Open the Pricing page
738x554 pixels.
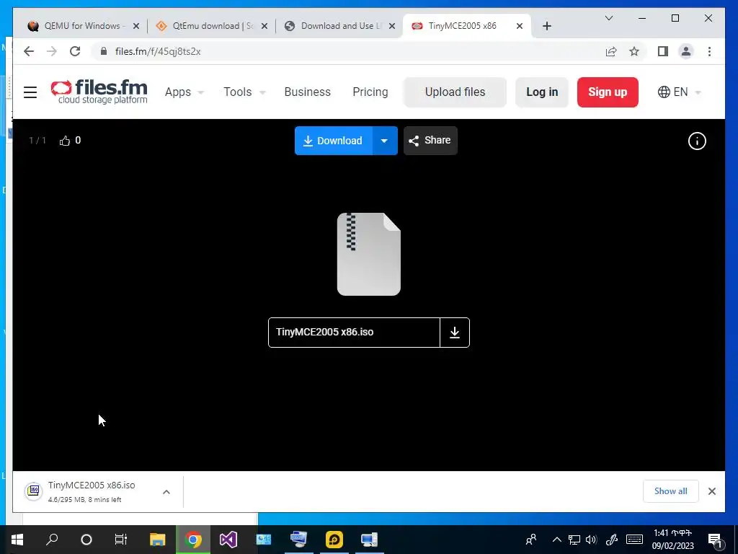[370, 92]
